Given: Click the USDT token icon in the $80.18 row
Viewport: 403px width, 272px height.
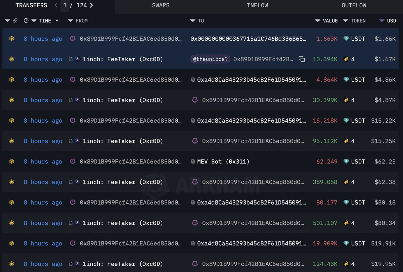Looking at the screenshot, I should 346,202.
